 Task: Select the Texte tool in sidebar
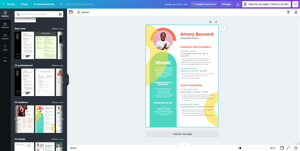coord(5,48)
